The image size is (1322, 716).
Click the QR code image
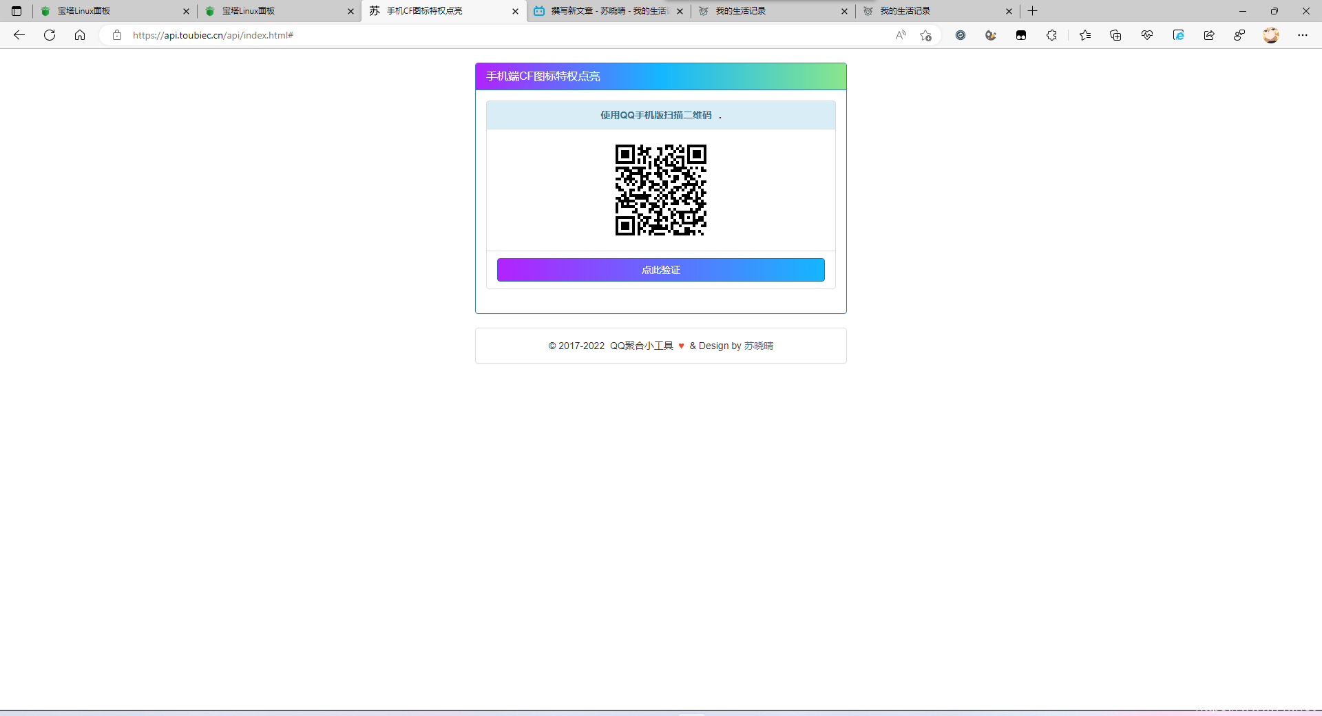pyautogui.click(x=661, y=190)
